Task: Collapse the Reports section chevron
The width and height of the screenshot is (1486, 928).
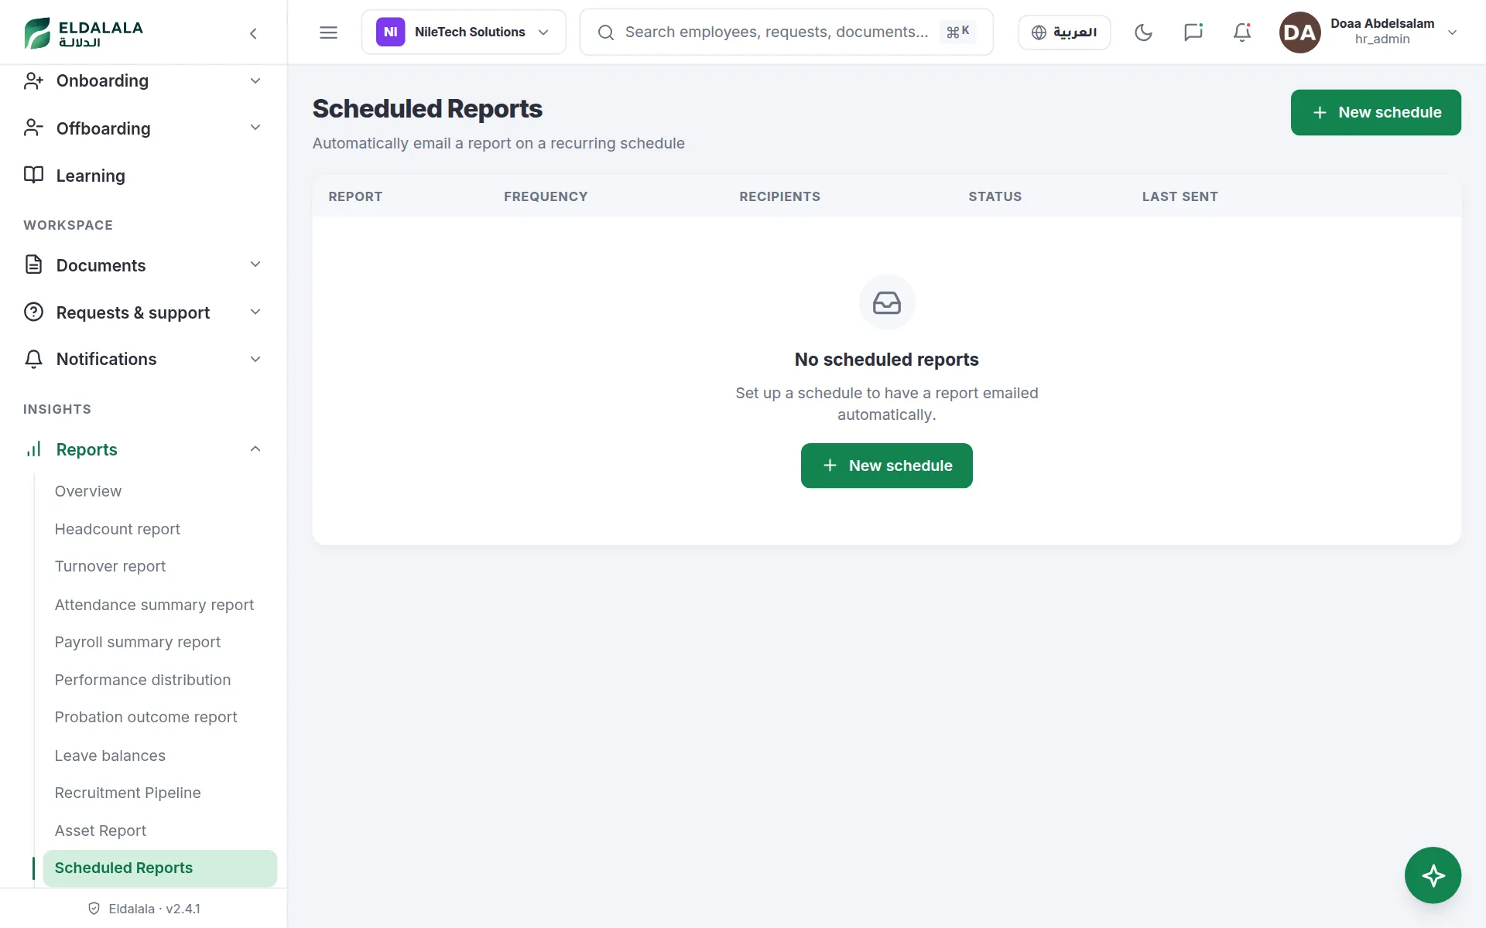Action: pyautogui.click(x=255, y=449)
